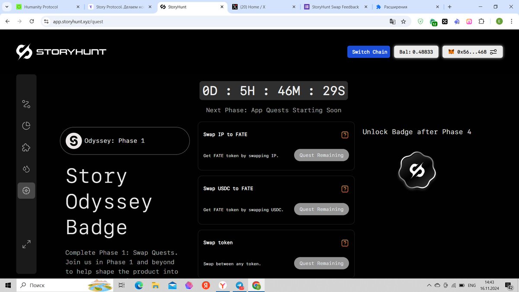This screenshot has width=519, height=292.
Task: Open the Chrome three-dot menu
Action: (x=512, y=21)
